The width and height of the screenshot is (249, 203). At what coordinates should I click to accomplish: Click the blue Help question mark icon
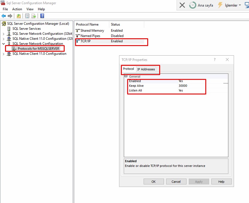click(x=42, y=16)
